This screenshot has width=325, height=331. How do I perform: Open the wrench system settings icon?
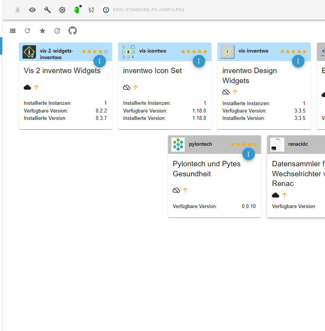coord(47,10)
